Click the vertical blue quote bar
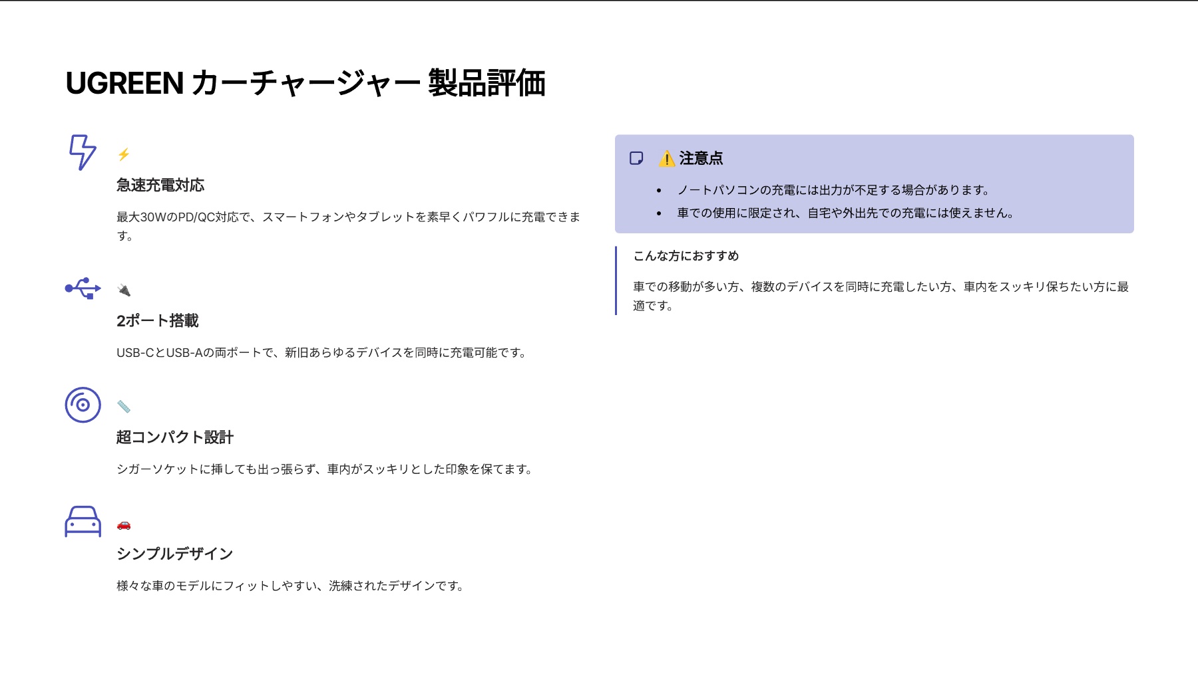Image resolution: width=1198 pixels, height=674 pixels. click(x=616, y=281)
